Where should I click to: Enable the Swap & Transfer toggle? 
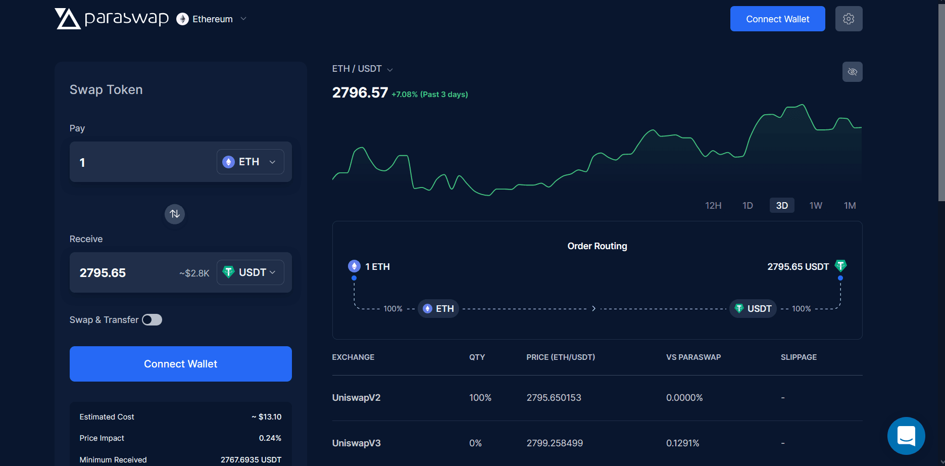click(x=152, y=320)
